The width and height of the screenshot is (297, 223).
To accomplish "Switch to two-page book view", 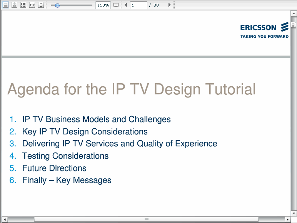I will tap(14, 5).
